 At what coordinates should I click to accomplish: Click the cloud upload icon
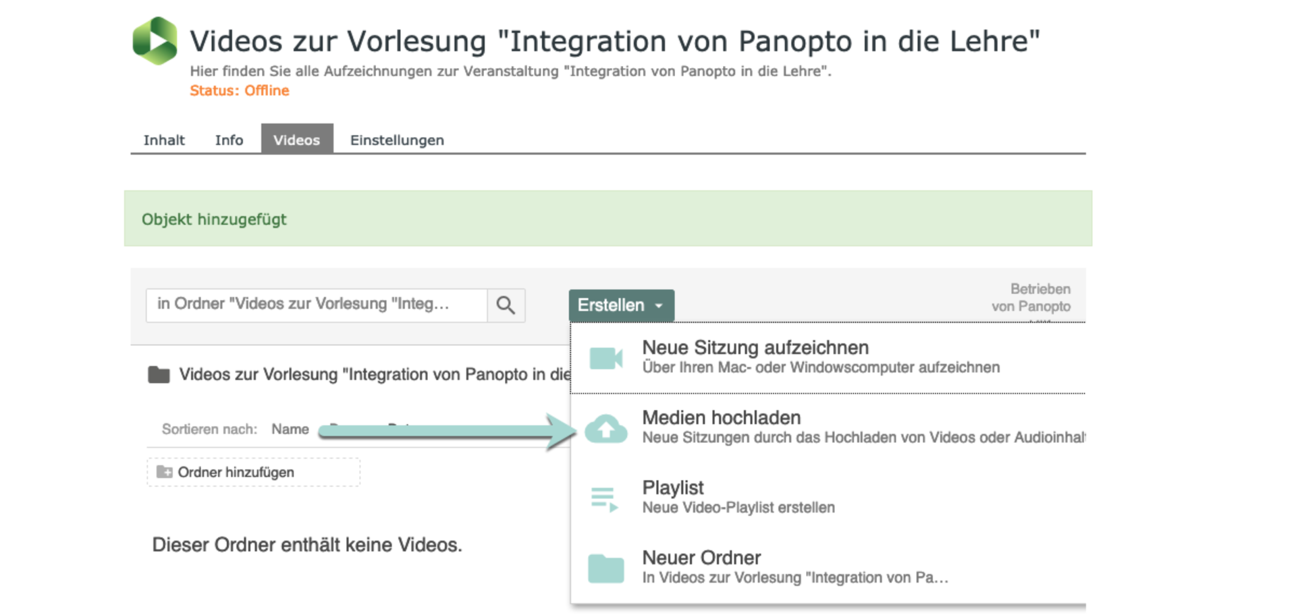click(605, 428)
